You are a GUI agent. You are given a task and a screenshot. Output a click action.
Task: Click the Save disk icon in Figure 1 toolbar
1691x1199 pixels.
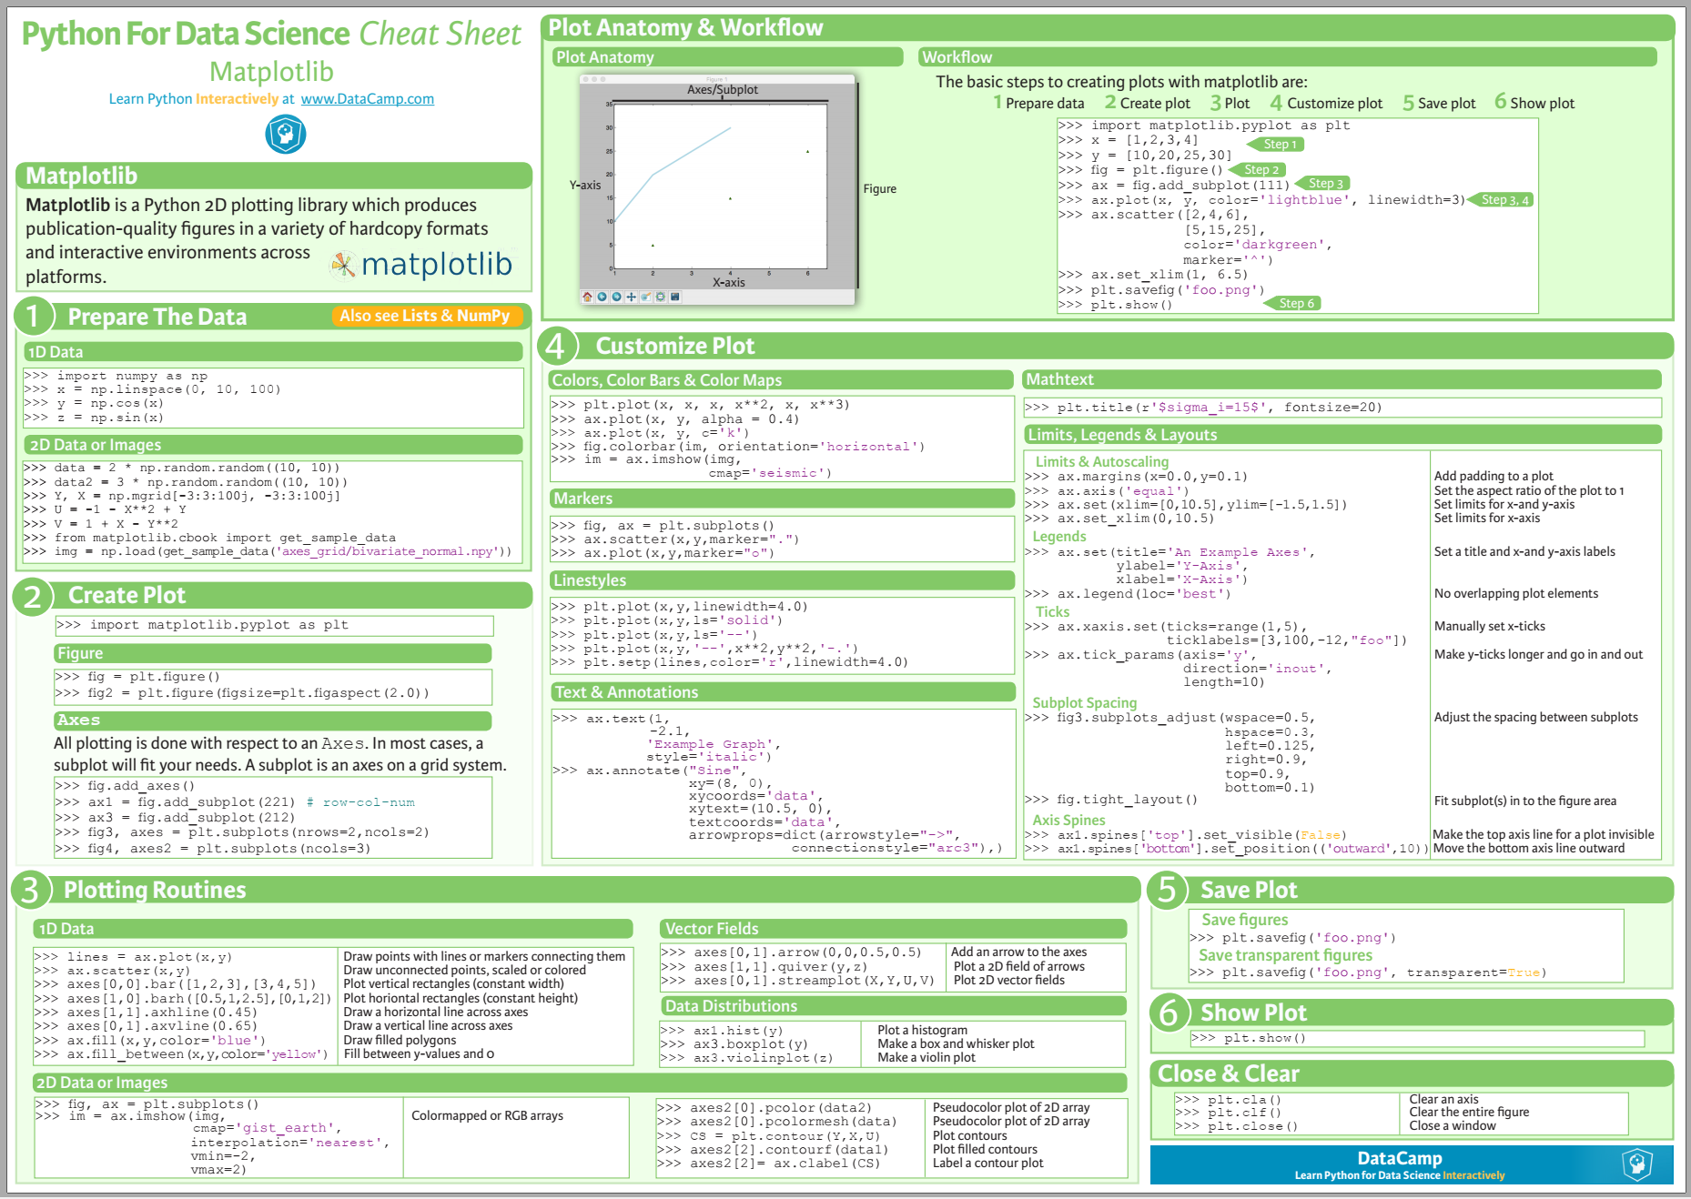(x=675, y=297)
